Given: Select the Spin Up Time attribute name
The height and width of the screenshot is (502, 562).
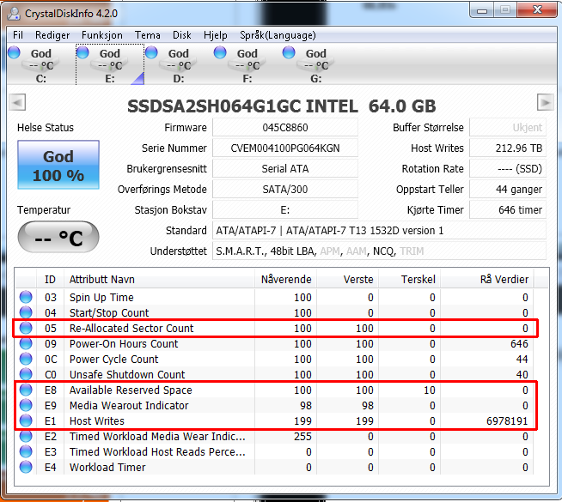Looking at the screenshot, I should pos(101,297).
